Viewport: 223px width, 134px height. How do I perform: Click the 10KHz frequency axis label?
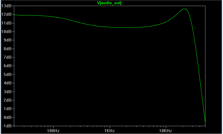165,131
